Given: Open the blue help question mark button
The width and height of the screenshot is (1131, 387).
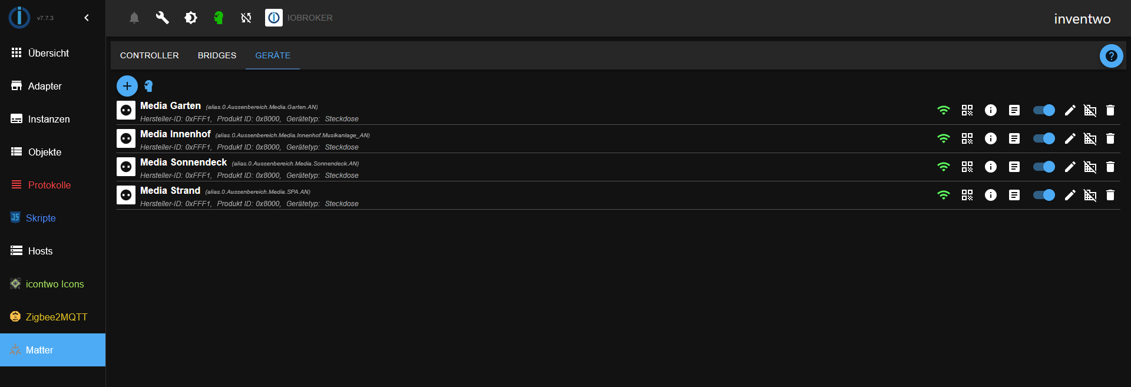Looking at the screenshot, I should pos(1111,56).
